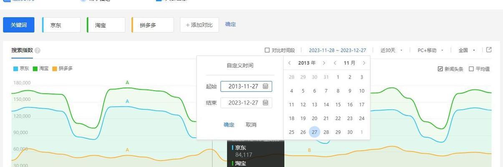Open the 全国 region dropdown

click(x=467, y=50)
